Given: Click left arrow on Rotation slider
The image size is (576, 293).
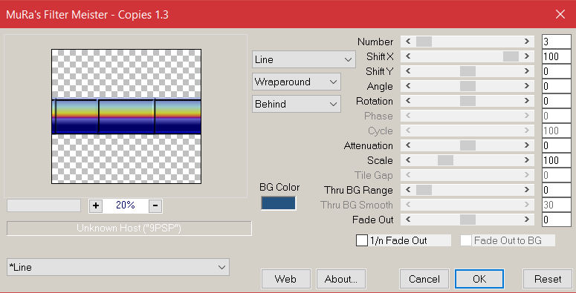Looking at the screenshot, I should click(408, 101).
